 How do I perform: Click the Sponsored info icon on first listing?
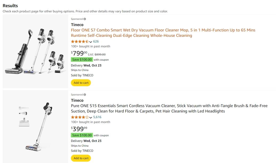(x=85, y=19)
